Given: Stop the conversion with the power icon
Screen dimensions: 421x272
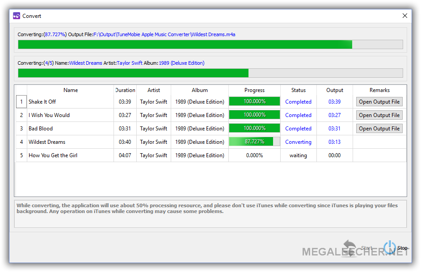Looking at the screenshot, I should pyautogui.click(x=390, y=247).
